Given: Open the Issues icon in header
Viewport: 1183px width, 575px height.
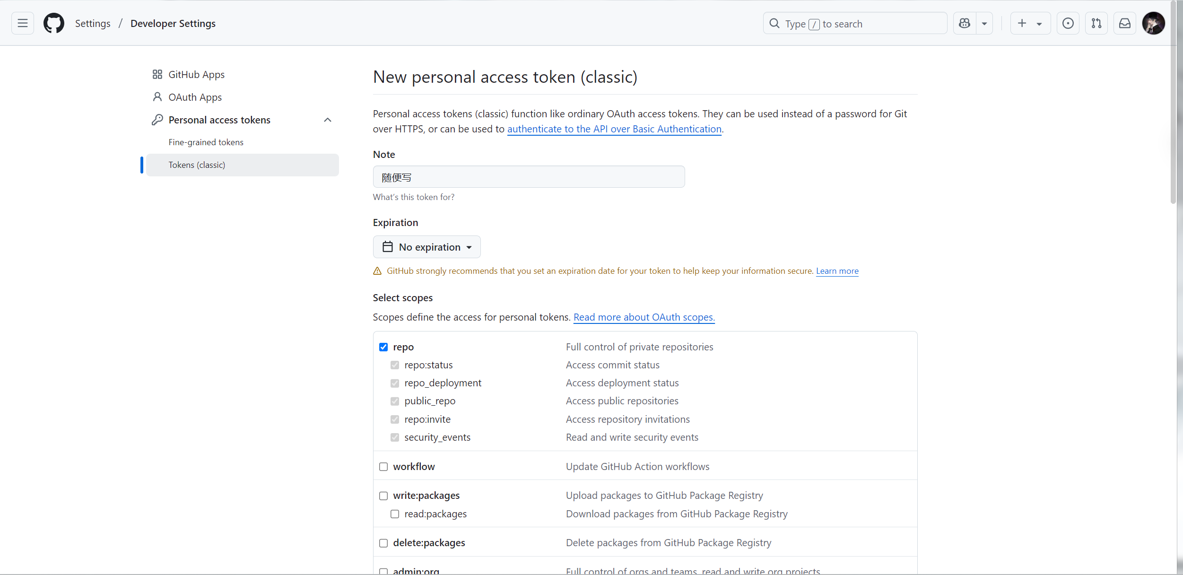Looking at the screenshot, I should 1068,23.
